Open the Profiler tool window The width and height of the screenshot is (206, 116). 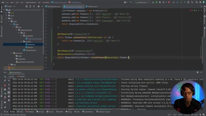[60, 112]
